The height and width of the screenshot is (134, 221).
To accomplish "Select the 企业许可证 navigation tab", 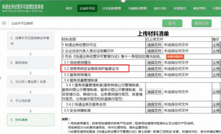I will [x=87, y=9].
